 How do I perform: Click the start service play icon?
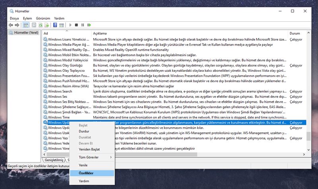pyautogui.click(x=70, y=25)
